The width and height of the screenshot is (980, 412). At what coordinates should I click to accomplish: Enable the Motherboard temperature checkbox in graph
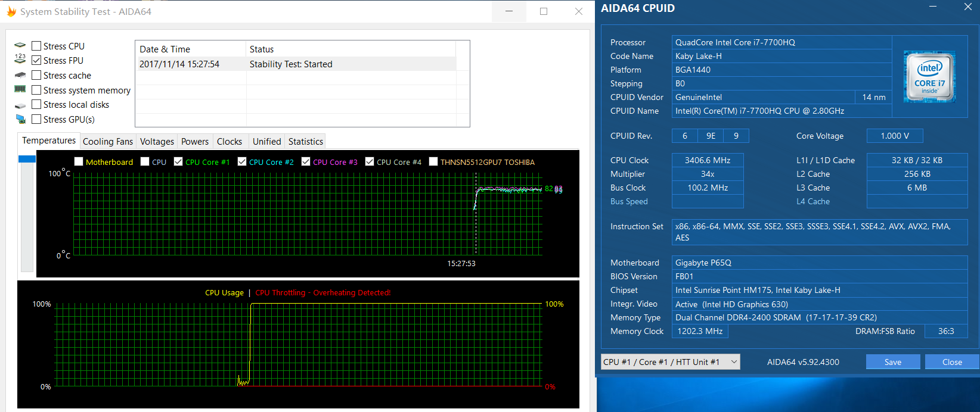(x=79, y=161)
